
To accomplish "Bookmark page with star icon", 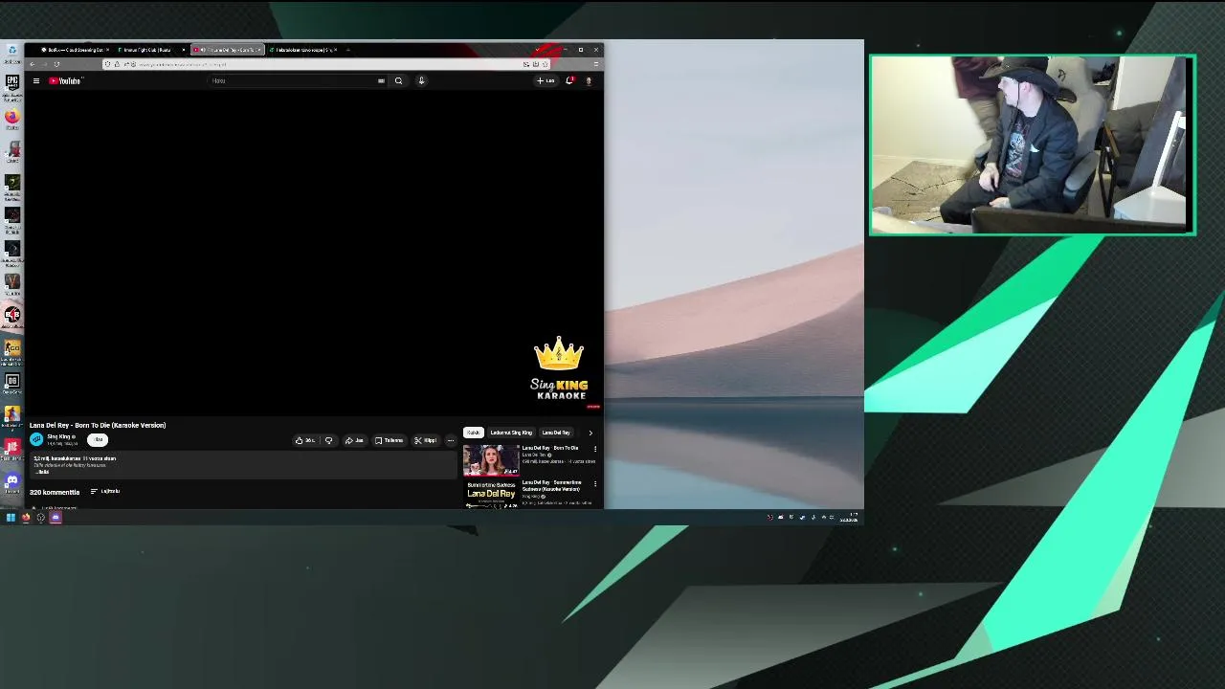I will (545, 64).
